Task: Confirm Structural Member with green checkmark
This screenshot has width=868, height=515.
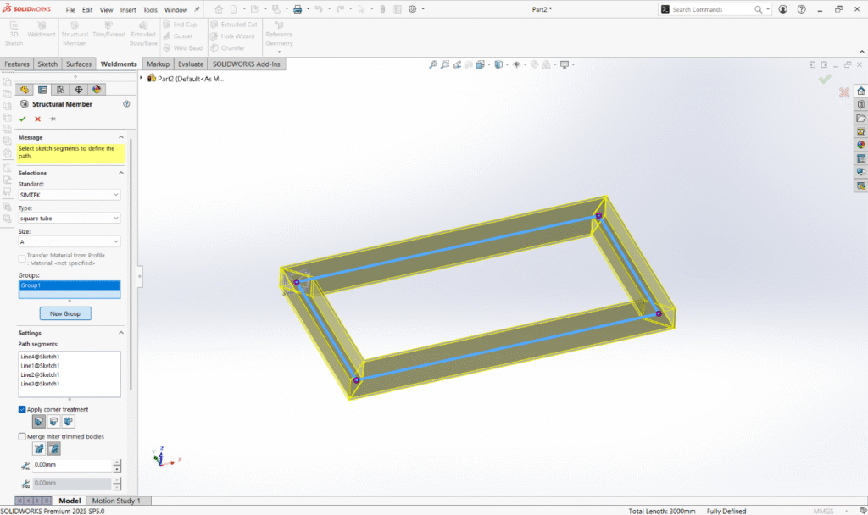Action: [x=23, y=119]
